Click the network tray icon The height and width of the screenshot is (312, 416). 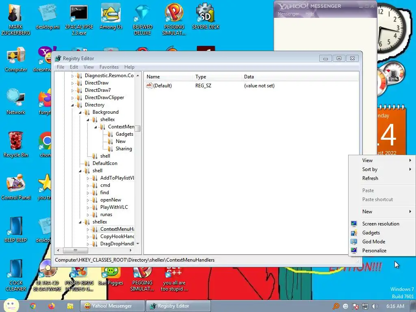(365, 306)
